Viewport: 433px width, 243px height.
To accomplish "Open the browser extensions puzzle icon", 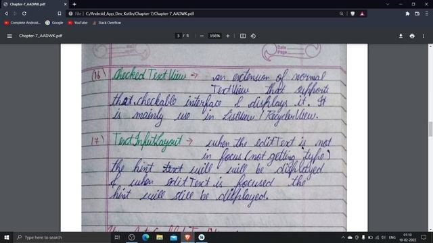I will tap(407, 13).
